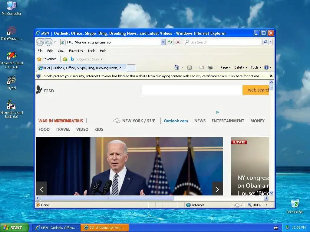This screenshot has height=232, width=310.
Task: Open the zoom level dropdown arrow
Action: point(266,205)
